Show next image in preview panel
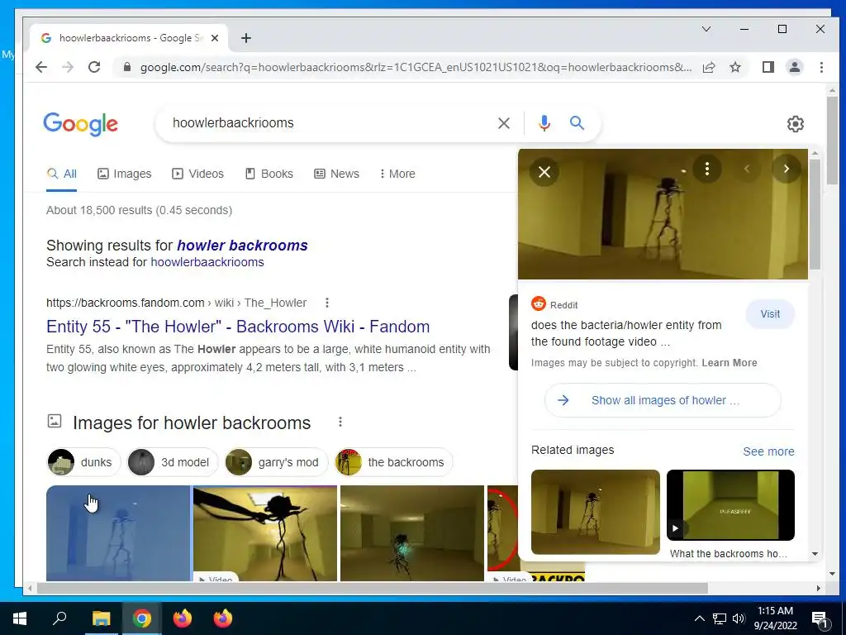 787,169
